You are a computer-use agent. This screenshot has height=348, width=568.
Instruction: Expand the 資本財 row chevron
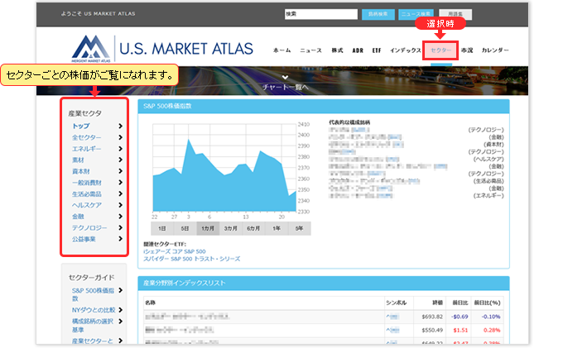click(121, 171)
